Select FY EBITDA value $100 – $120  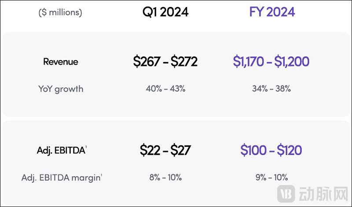point(271,150)
